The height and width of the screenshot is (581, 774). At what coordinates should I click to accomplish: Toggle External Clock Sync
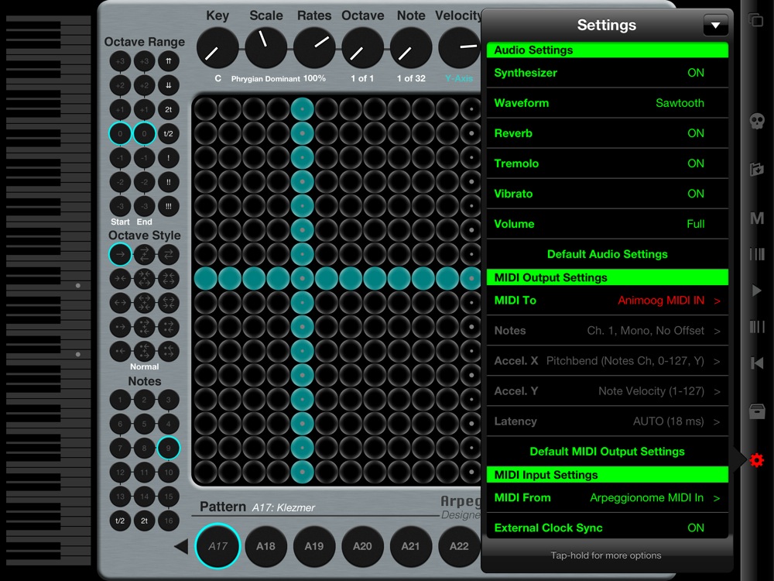(x=607, y=527)
